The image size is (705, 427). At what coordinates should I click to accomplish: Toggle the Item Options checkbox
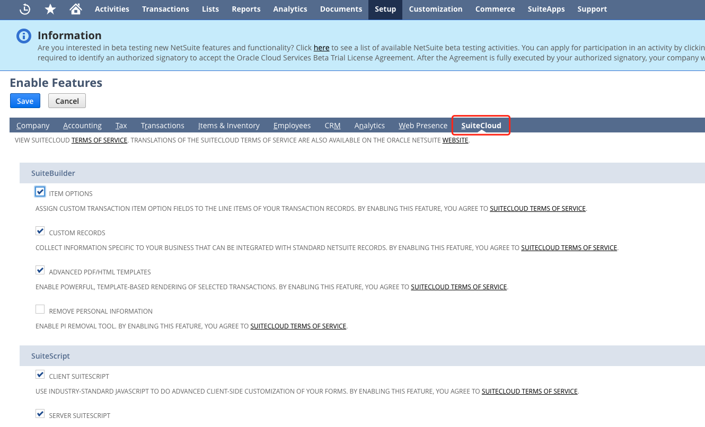(40, 192)
